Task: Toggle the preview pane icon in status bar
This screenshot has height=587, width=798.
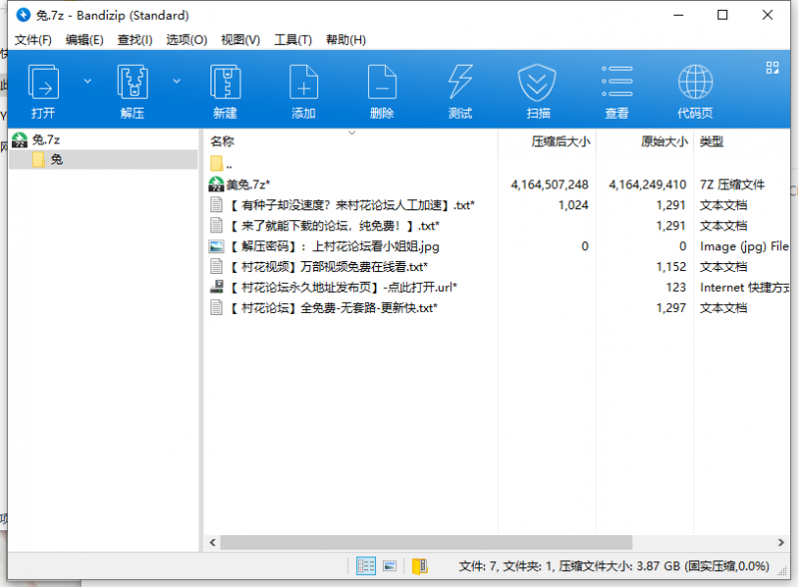Action: point(388,566)
